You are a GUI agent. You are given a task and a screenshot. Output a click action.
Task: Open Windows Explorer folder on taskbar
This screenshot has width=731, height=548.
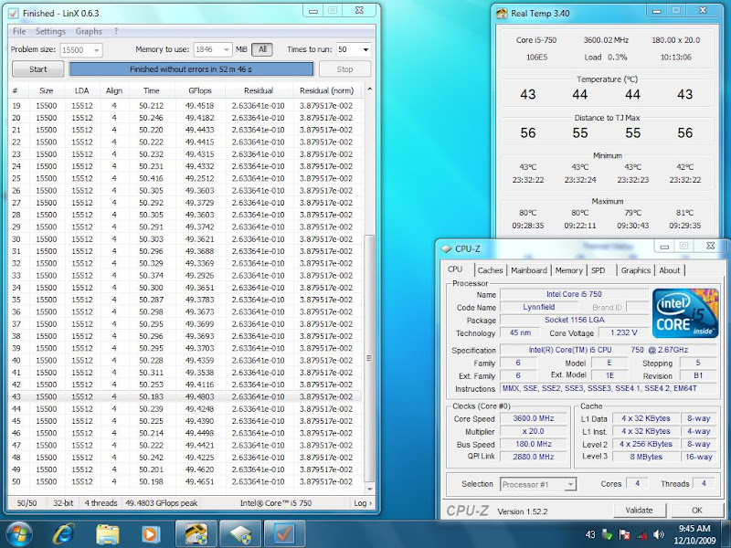coord(107,532)
